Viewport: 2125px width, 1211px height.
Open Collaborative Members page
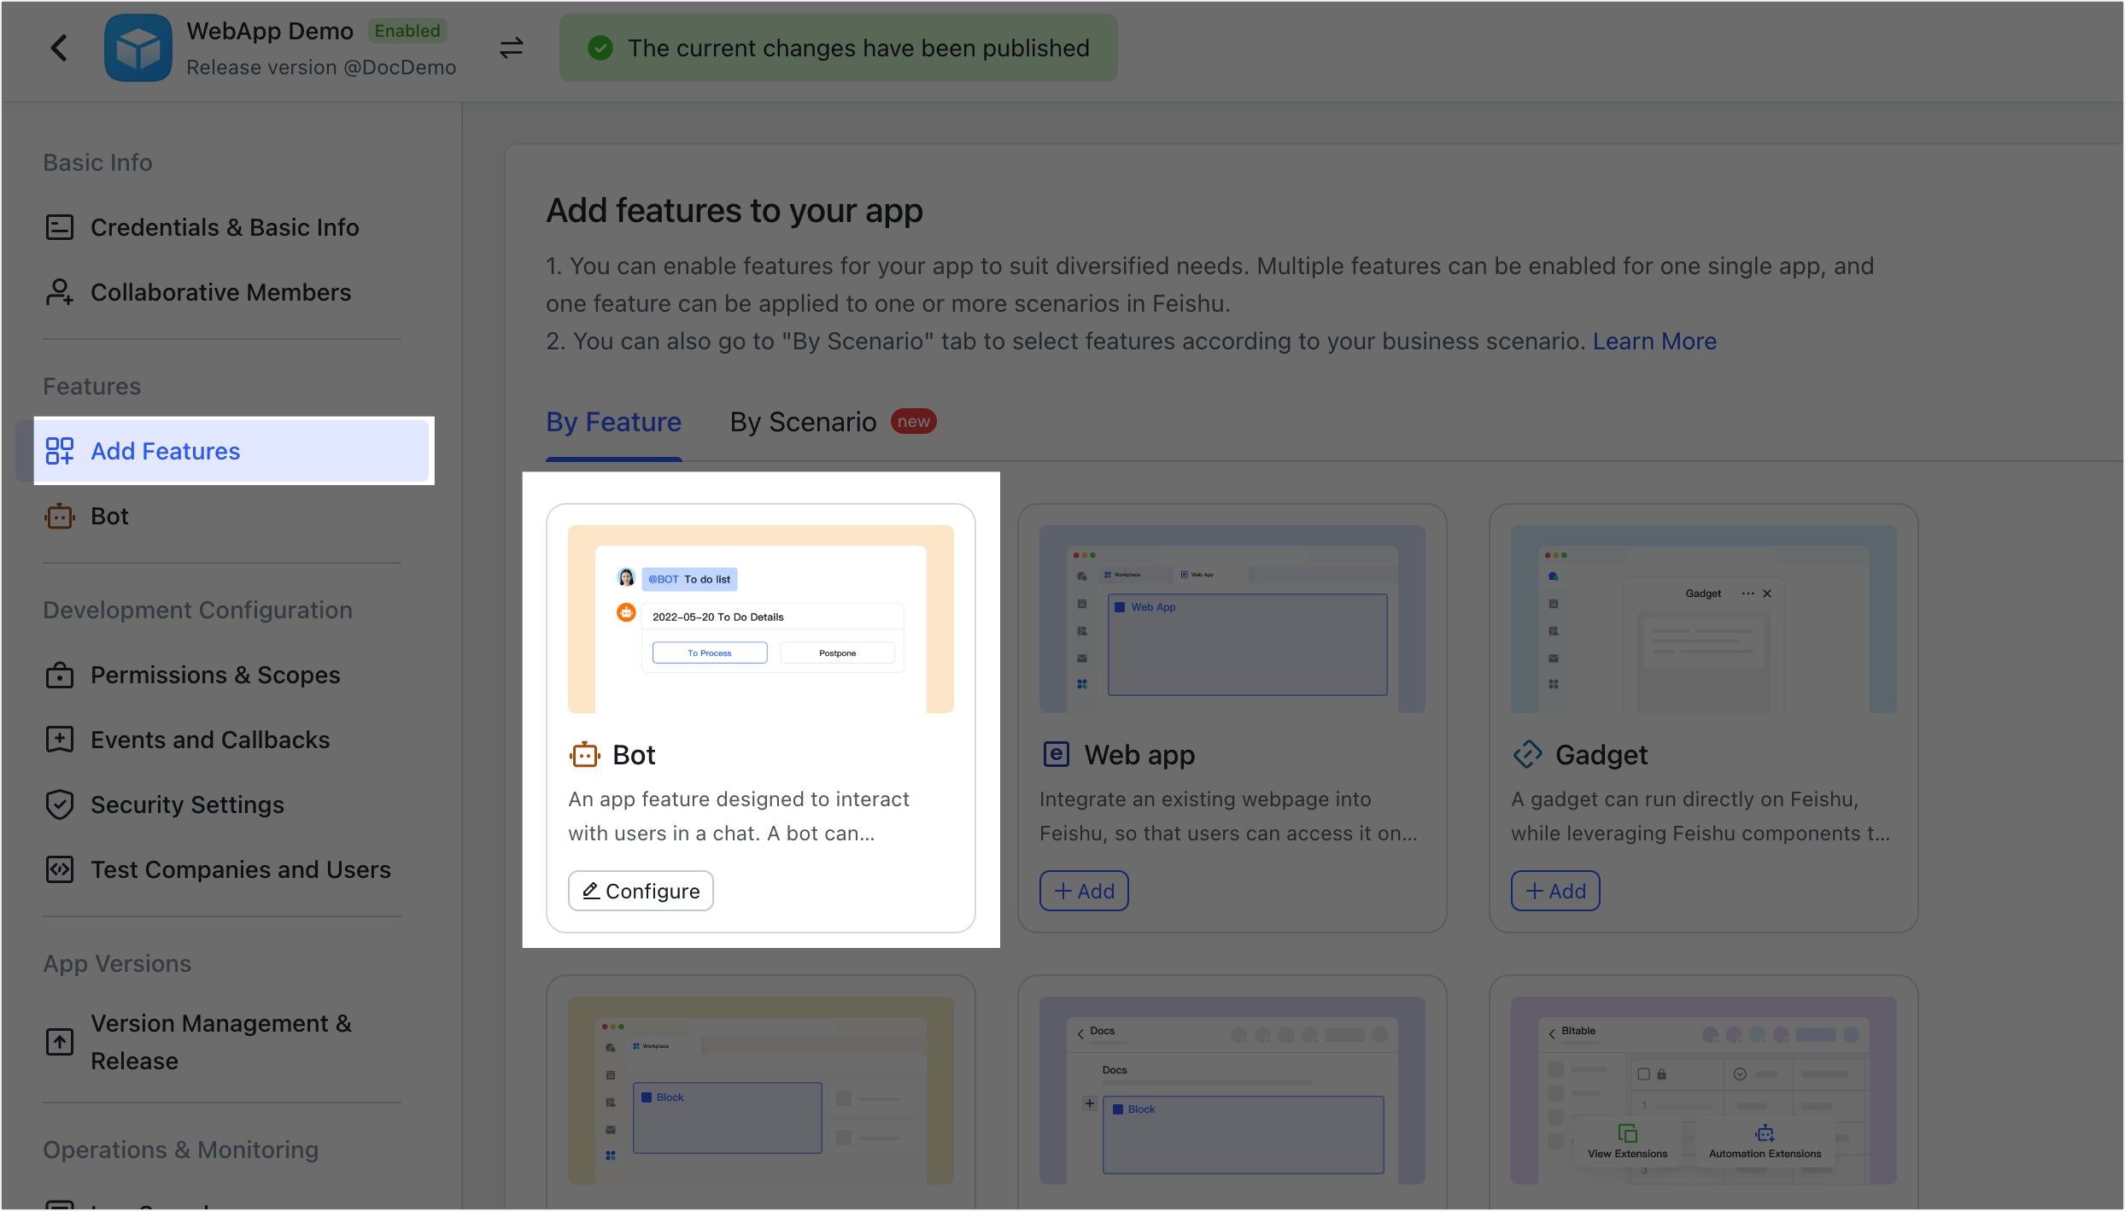point(222,292)
